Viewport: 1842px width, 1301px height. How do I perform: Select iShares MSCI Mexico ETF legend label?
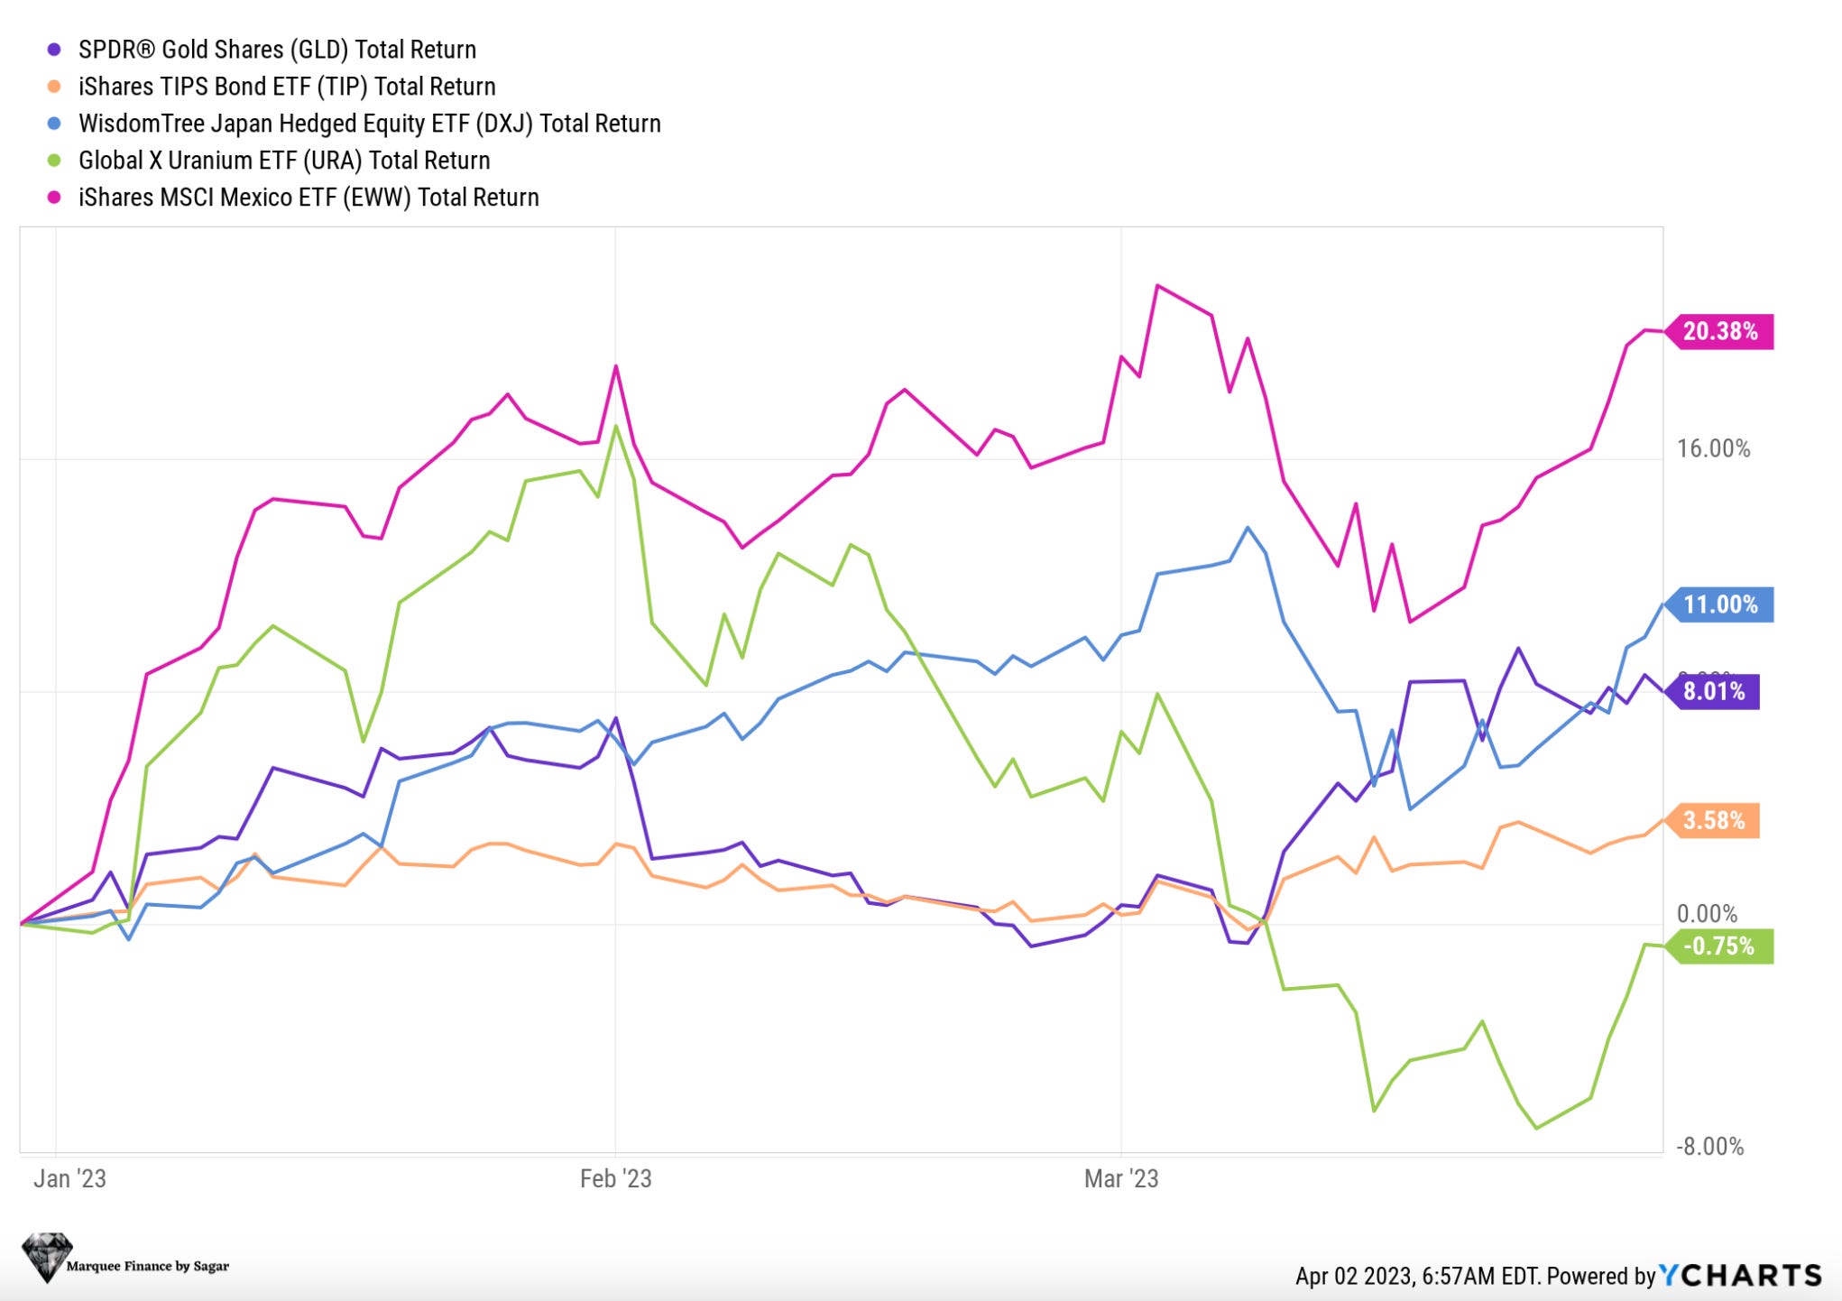click(x=309, y=198)
